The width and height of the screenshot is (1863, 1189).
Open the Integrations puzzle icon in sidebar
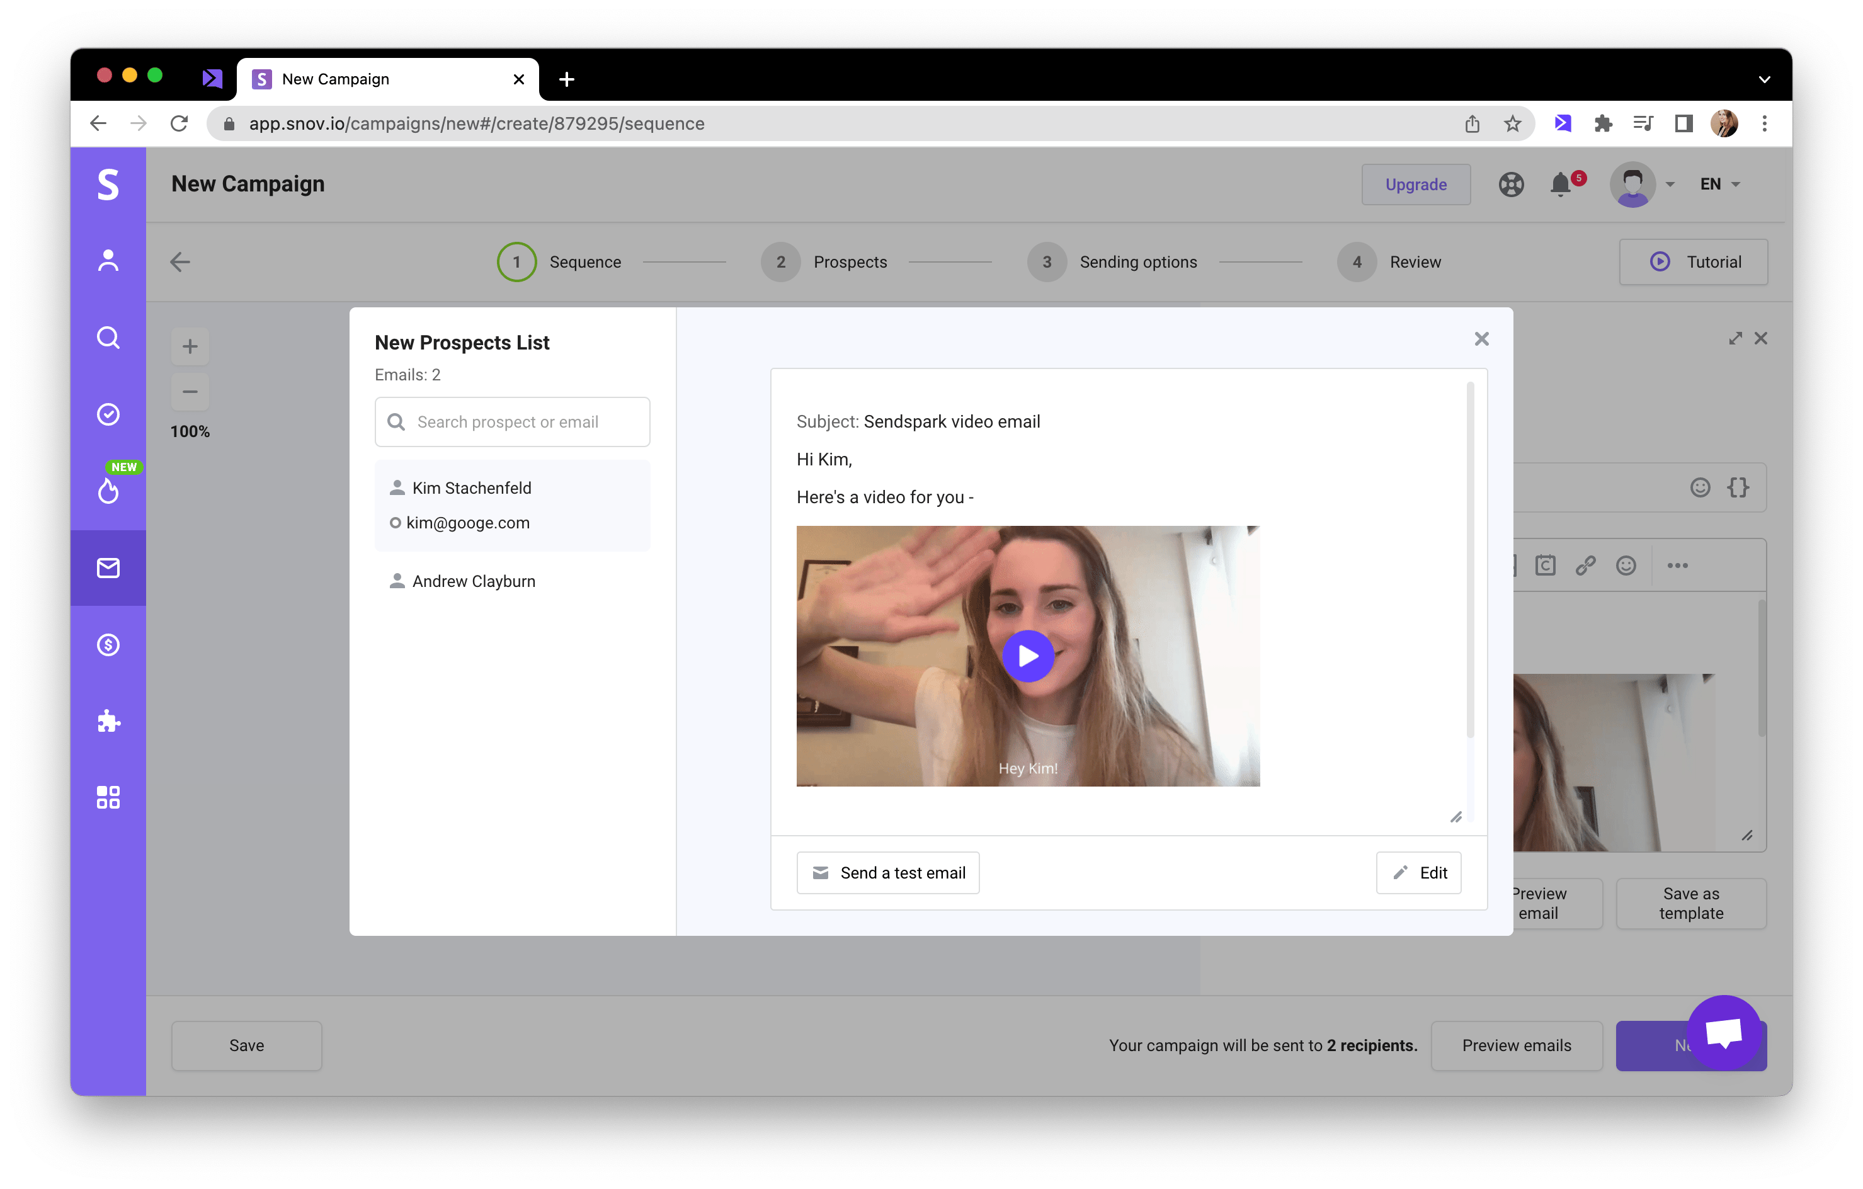(x=108, y=721)
